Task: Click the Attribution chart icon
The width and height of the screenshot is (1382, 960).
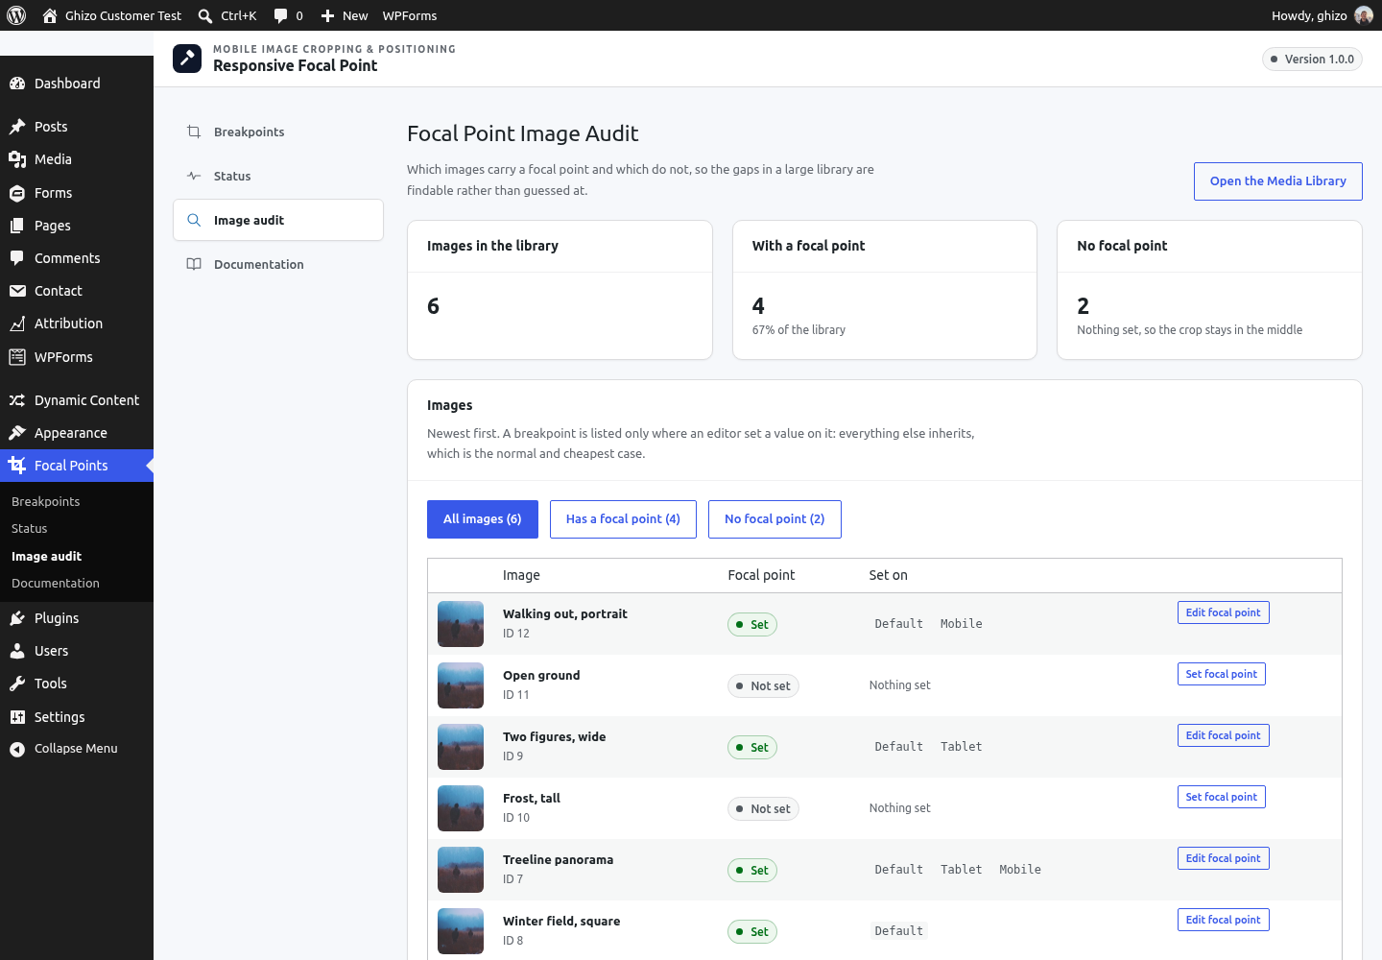Action: (17, 324)
